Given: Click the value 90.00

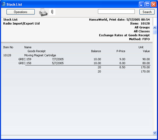Looking at the screenshot, I should 146,59.
